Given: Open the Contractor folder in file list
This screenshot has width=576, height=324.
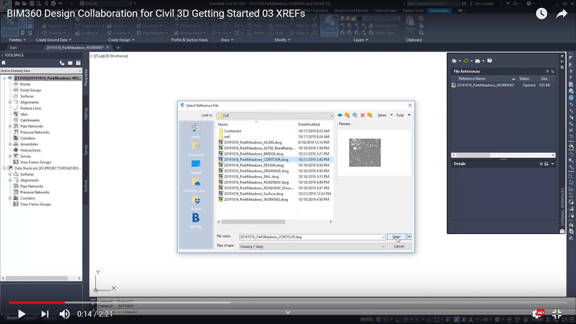Looking at the screenshot, I should (x=233, y=131).
